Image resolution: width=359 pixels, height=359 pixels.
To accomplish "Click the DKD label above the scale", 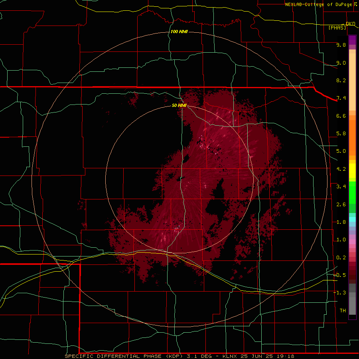I will point(350,24).
